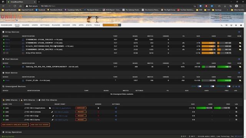Click the Array Operation section header
This screenshot has height=138, width=246.
(13, 132)
